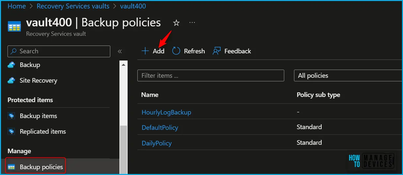Open the Feedback option

point(238,51)
